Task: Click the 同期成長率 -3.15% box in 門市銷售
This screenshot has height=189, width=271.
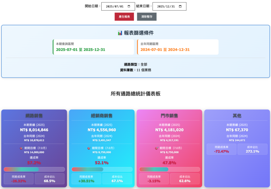Action: pos(154,178)
